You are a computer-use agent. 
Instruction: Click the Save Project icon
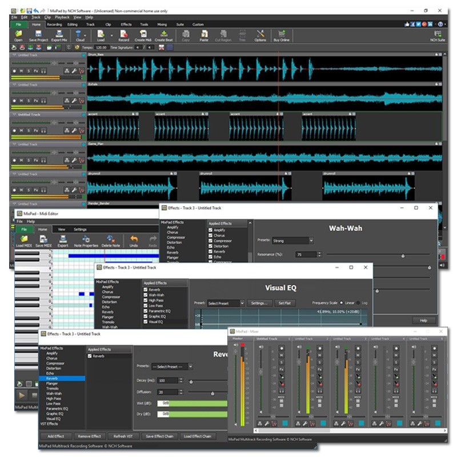tap(38, 36)
